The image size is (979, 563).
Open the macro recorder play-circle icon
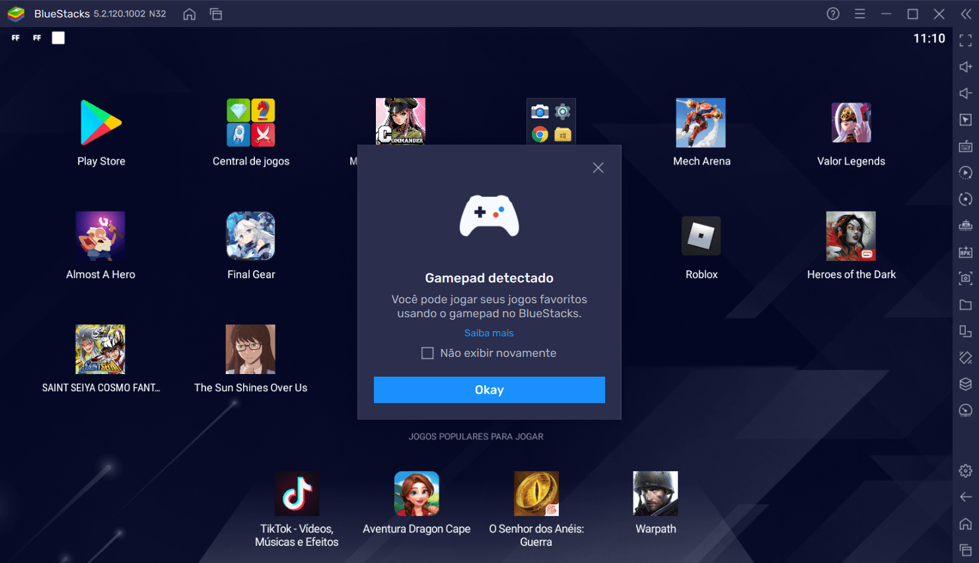[965, 172]
